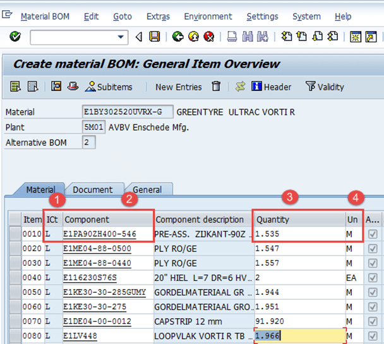Open the Header information button
This screenshot has height=344, width=384.
coord(272,86)
